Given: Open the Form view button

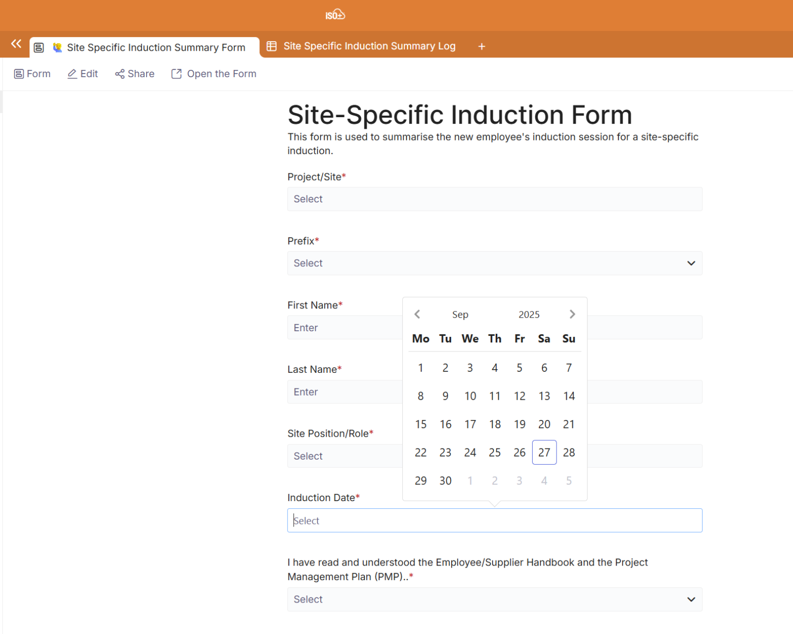Looking at the screenshot, I should (x=32, y=74).
